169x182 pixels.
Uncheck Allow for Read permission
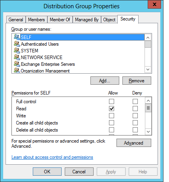111,109
